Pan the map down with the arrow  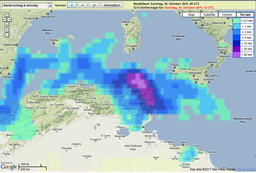[7, 24]
